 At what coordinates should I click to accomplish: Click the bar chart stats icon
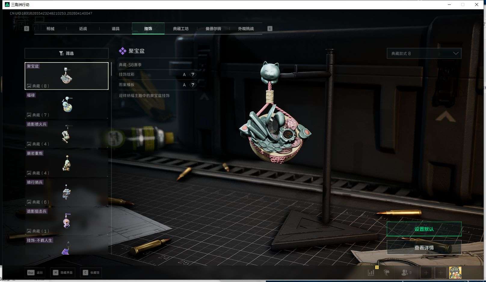coord(371,272)
